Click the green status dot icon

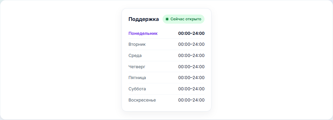[x=167, y=19]
